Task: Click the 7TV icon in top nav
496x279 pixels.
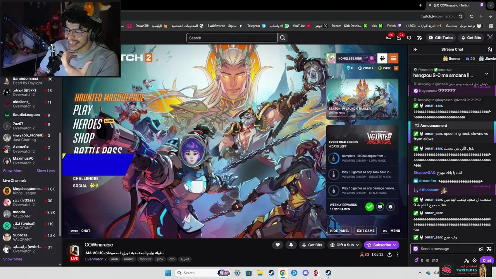Action: click(x=419, y=38)
